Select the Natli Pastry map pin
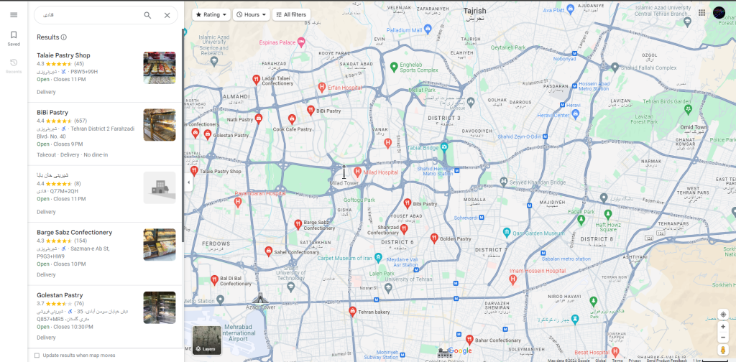 (x=258, y=119)
